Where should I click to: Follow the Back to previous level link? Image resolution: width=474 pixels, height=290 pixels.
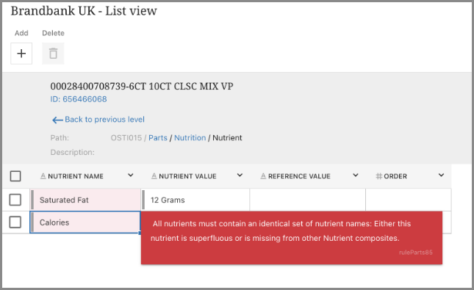tap(104, 120)
